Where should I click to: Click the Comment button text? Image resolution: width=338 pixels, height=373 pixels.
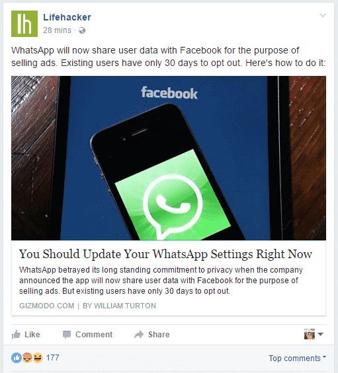(94, 335)
